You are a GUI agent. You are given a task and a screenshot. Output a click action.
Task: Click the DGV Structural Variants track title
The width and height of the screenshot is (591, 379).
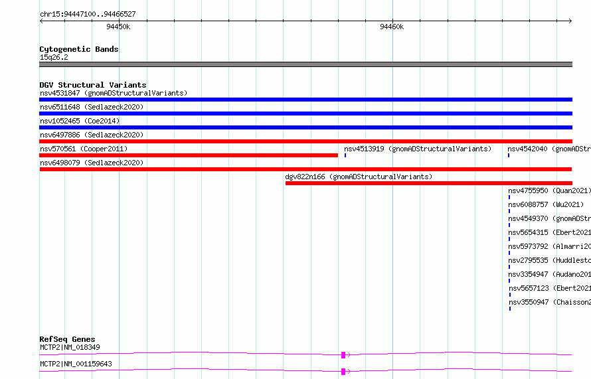point(93,85)
